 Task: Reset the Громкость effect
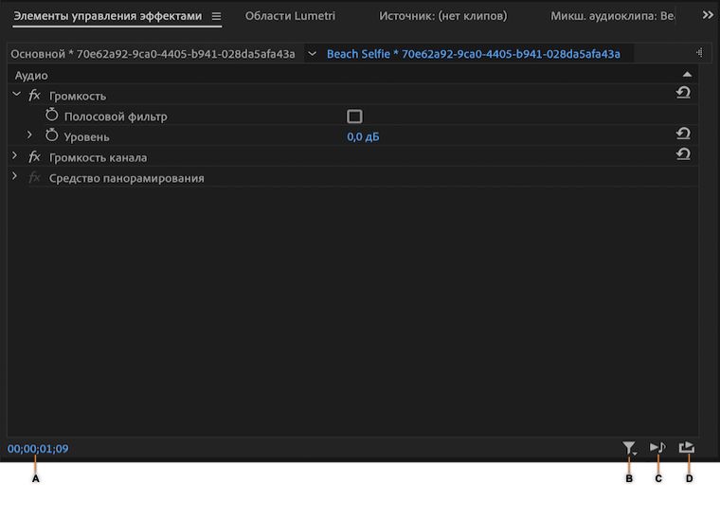point(683,93)
